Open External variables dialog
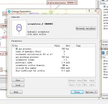This screenshot has width=108, height=104. click(x=86, y=28)
